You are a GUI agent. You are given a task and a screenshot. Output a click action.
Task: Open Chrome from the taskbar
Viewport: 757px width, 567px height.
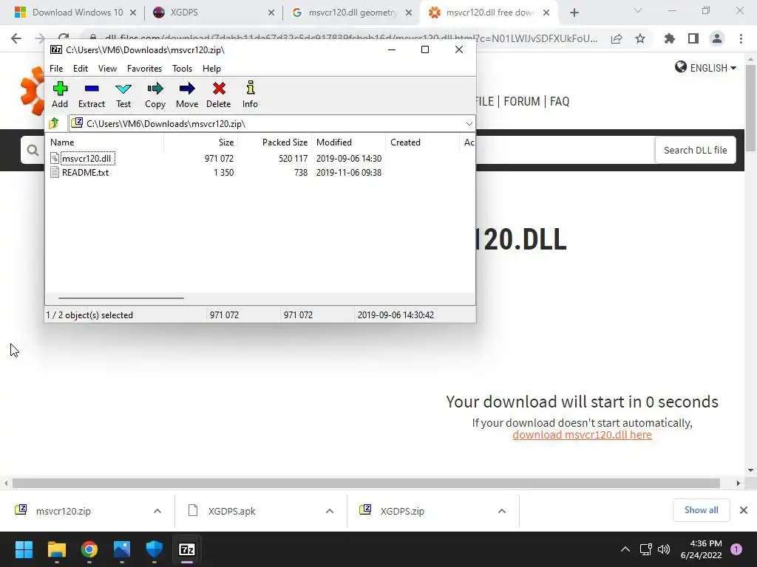coord(89,549)
